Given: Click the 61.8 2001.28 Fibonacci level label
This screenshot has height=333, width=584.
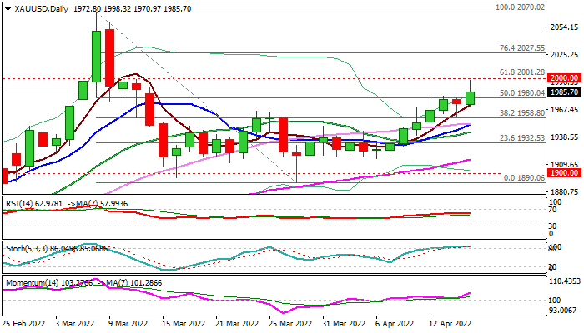Looking at the screenshot, I should coord(521,72).
